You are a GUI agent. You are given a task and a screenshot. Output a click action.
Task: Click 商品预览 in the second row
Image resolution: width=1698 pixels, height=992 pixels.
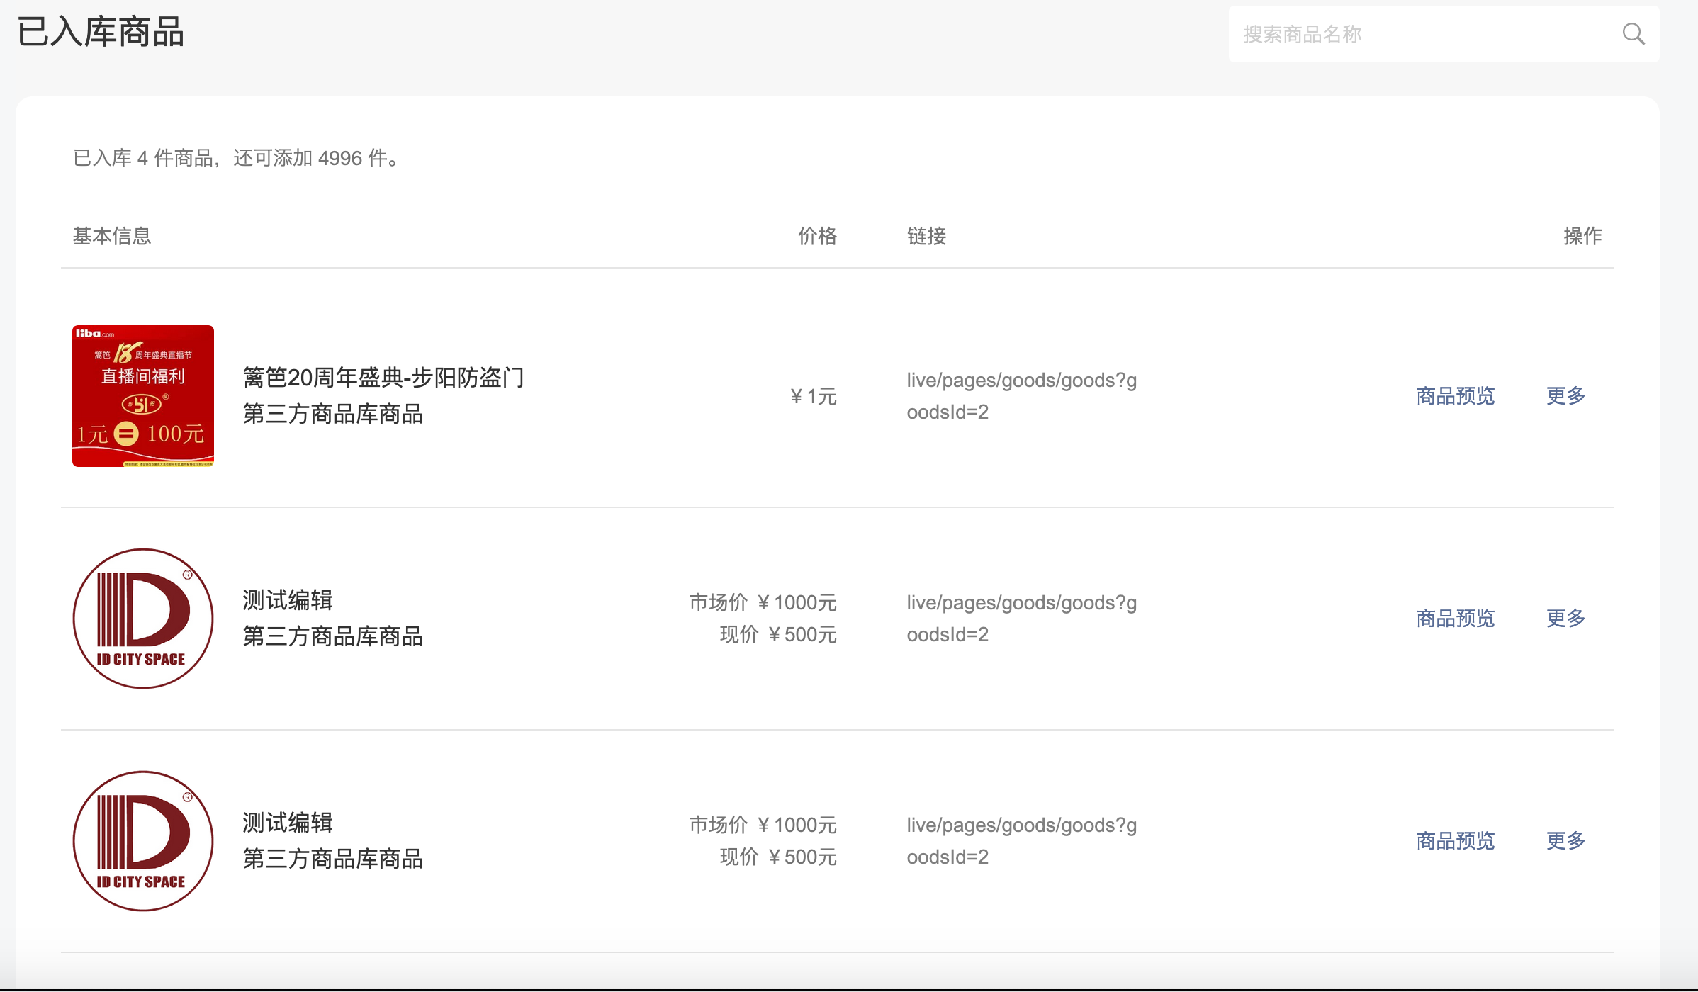click(1455, 619)
